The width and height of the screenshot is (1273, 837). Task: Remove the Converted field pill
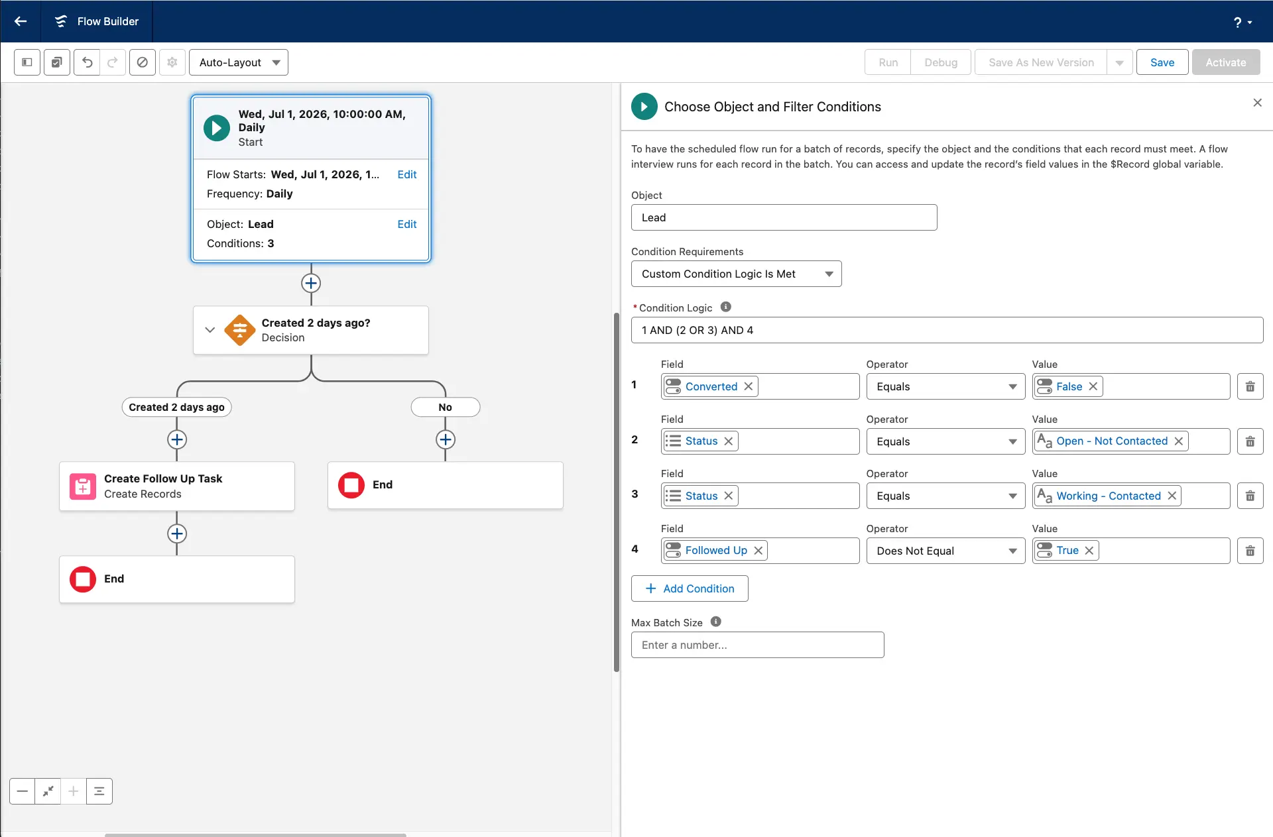[749, 386]
